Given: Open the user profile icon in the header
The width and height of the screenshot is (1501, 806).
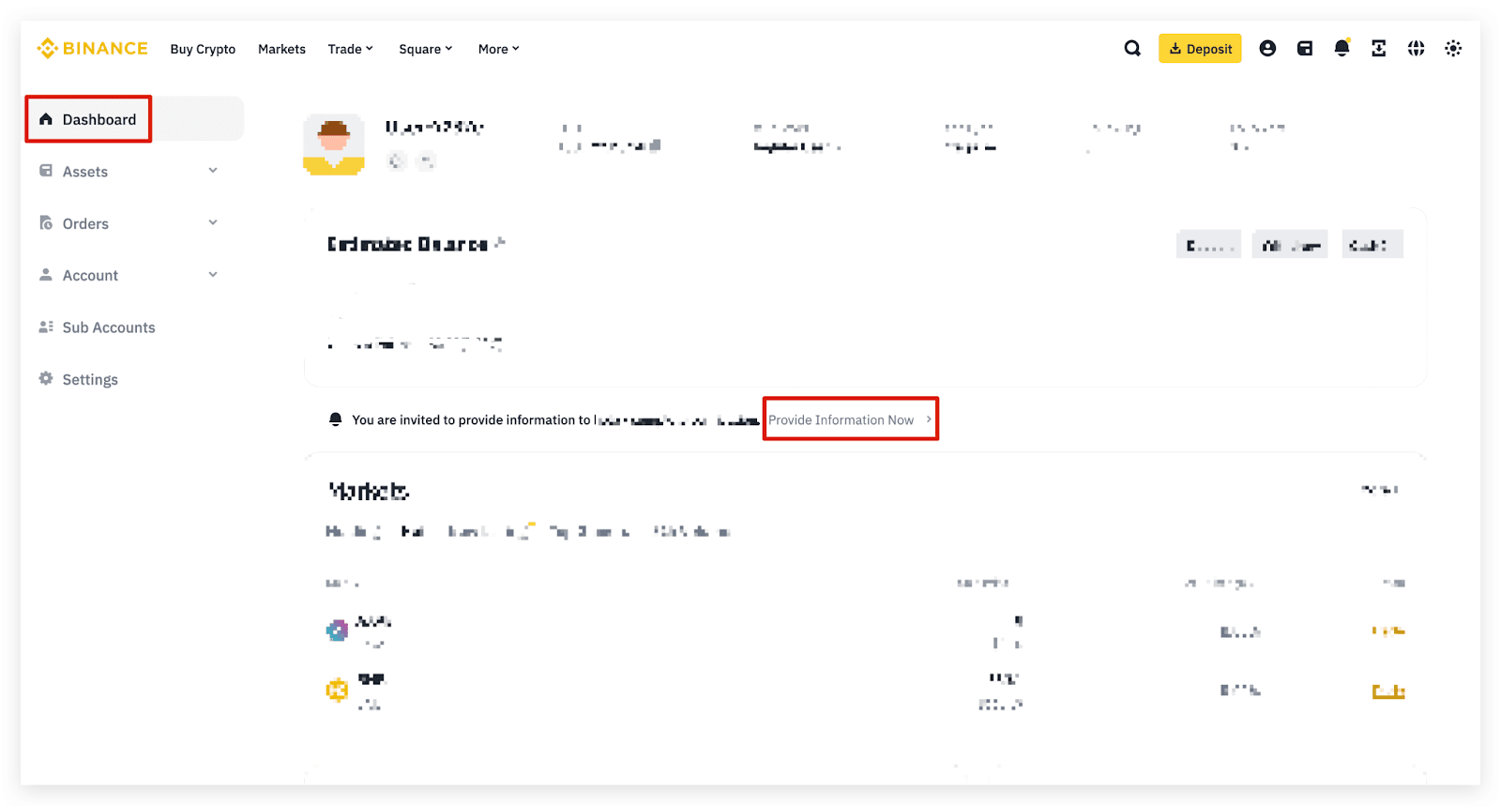Looking at the screenshot, I should (1267, 48).
